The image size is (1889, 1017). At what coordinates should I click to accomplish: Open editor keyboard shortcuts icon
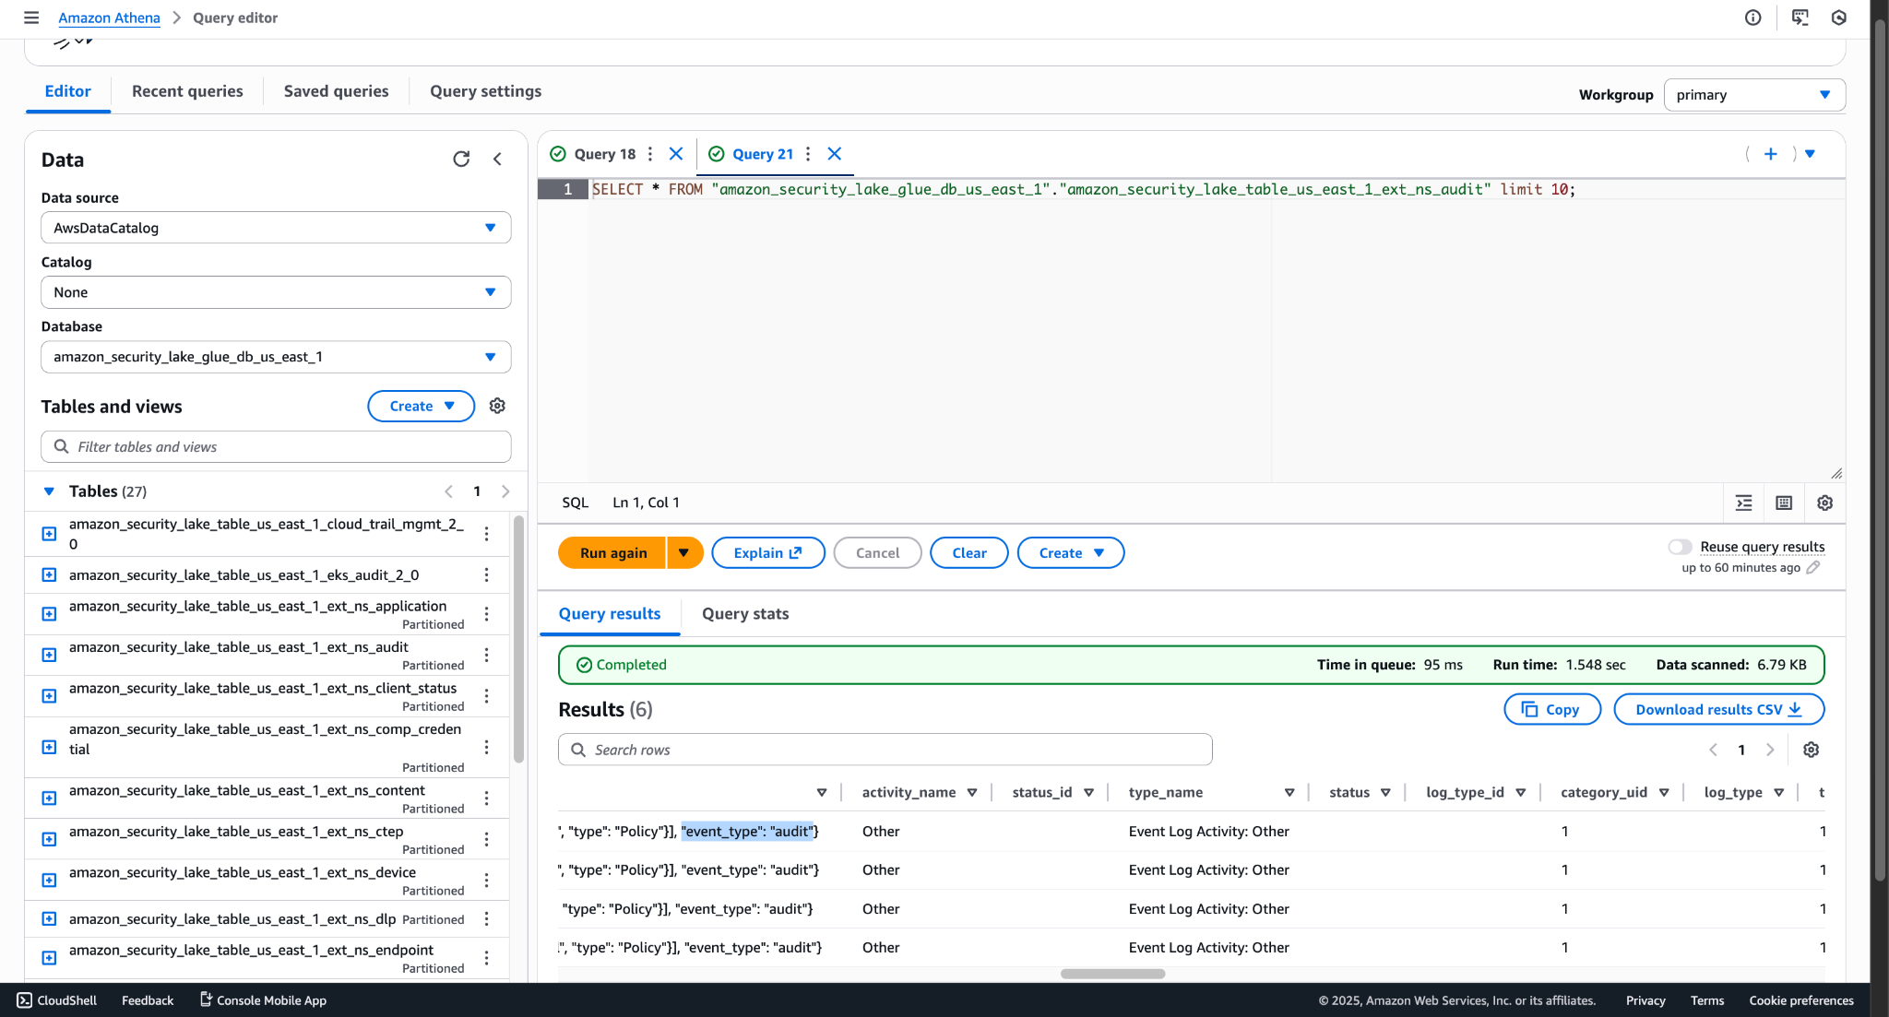[x=1784, y=503]
